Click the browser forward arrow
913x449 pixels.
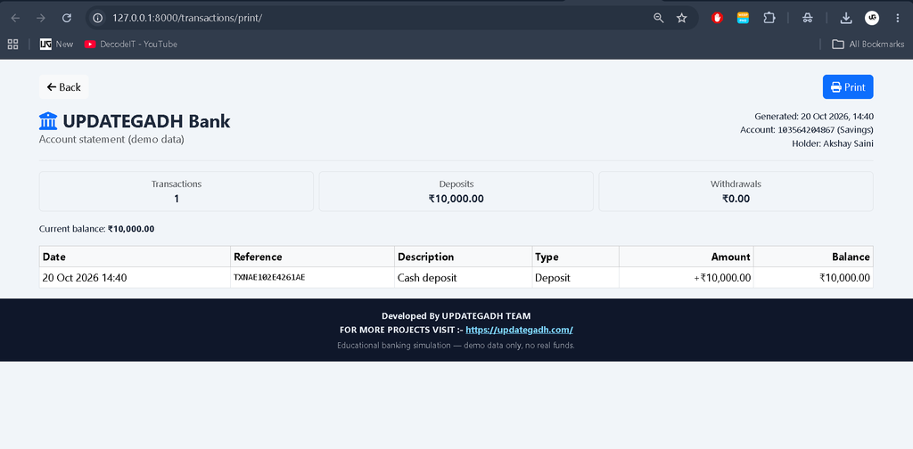pos(41,18)
